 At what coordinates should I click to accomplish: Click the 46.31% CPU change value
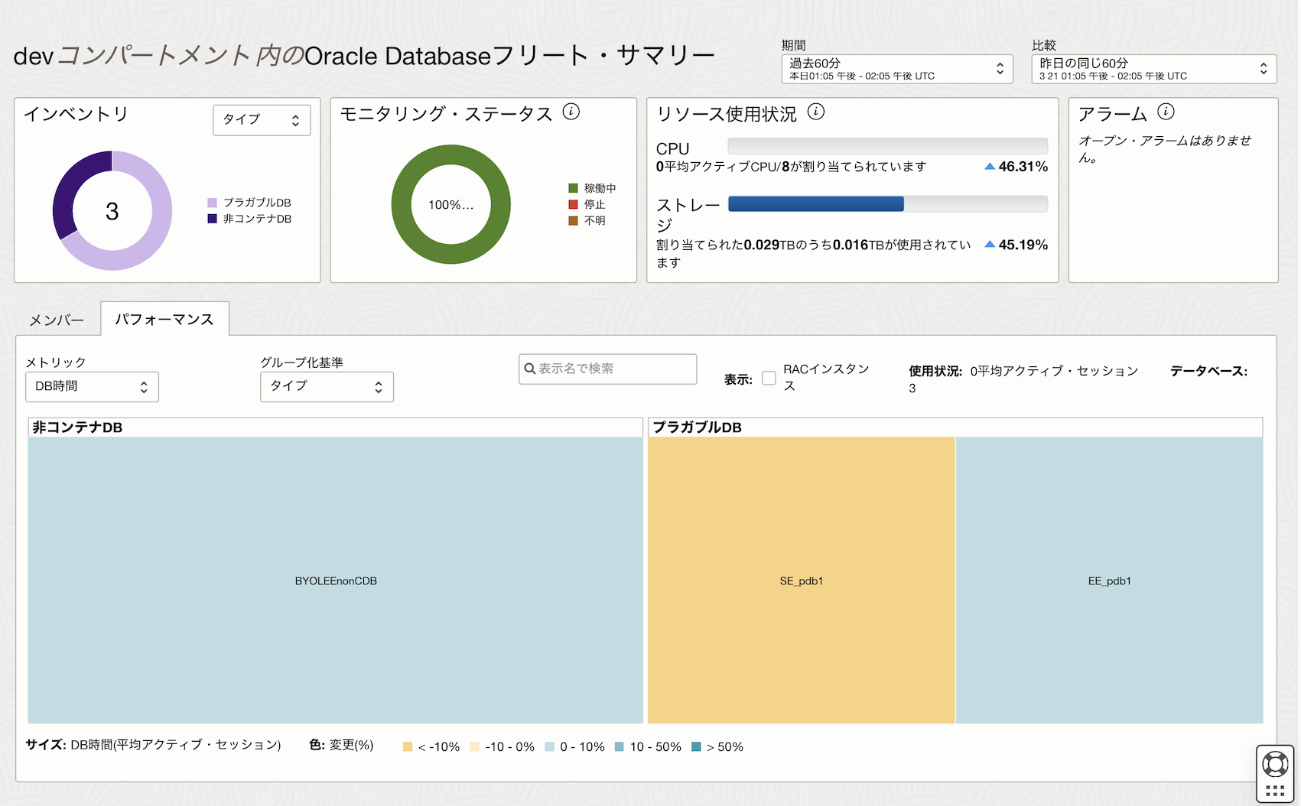click(1023, 167)
